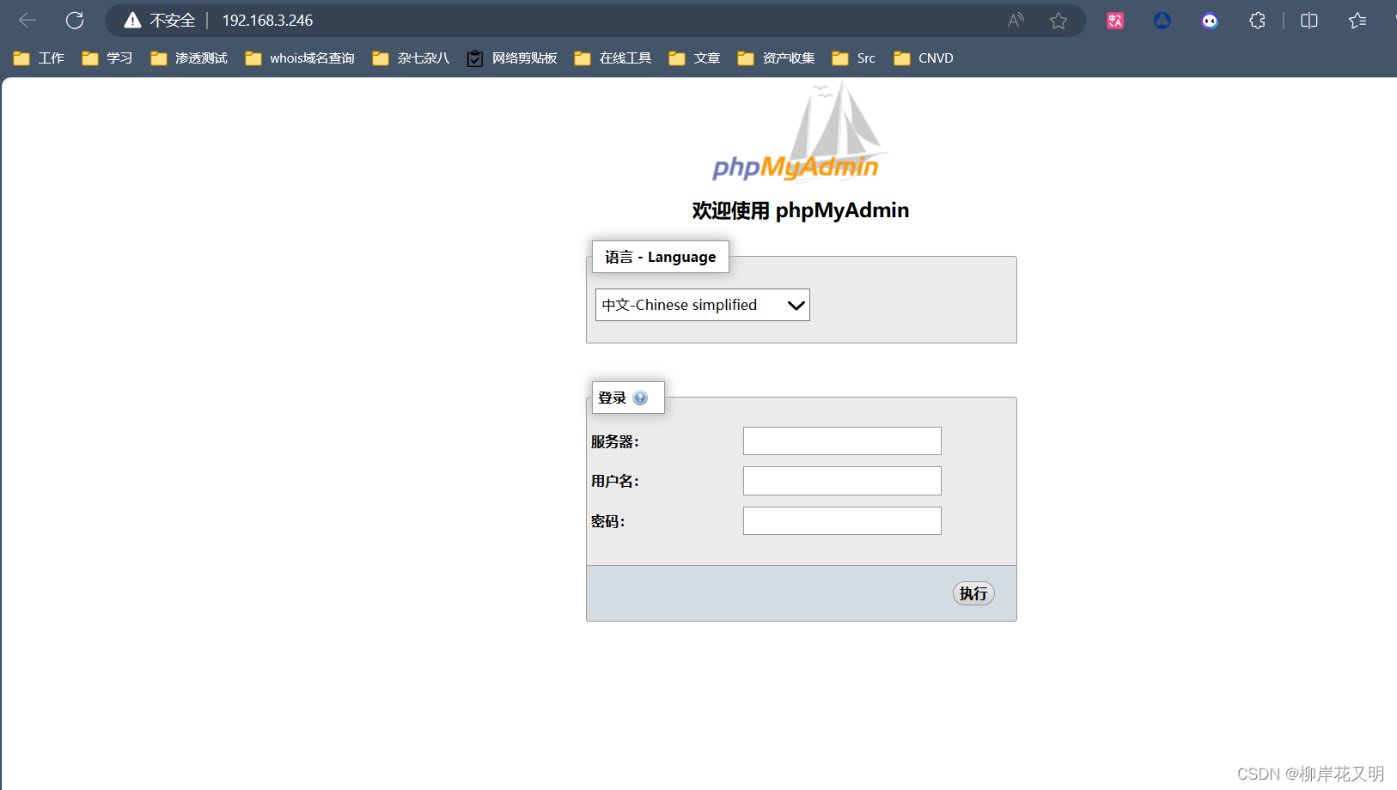Click the purple round face extension icon
Screen dimensions: 1397x790
[x=1210, y=21]
